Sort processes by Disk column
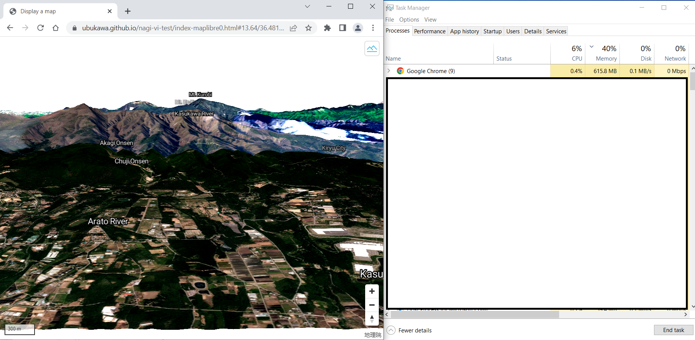The width and height of the screenshot is (695, 340). click(x=637, y=53)
